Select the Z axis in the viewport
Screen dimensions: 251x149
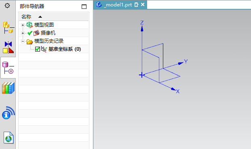(x=142, y=48)
